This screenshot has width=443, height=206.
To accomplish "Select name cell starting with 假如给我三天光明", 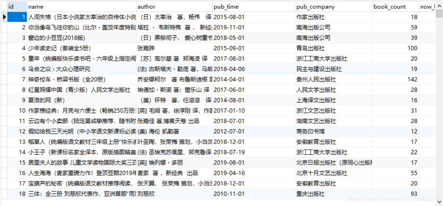I will click(82, 132).
